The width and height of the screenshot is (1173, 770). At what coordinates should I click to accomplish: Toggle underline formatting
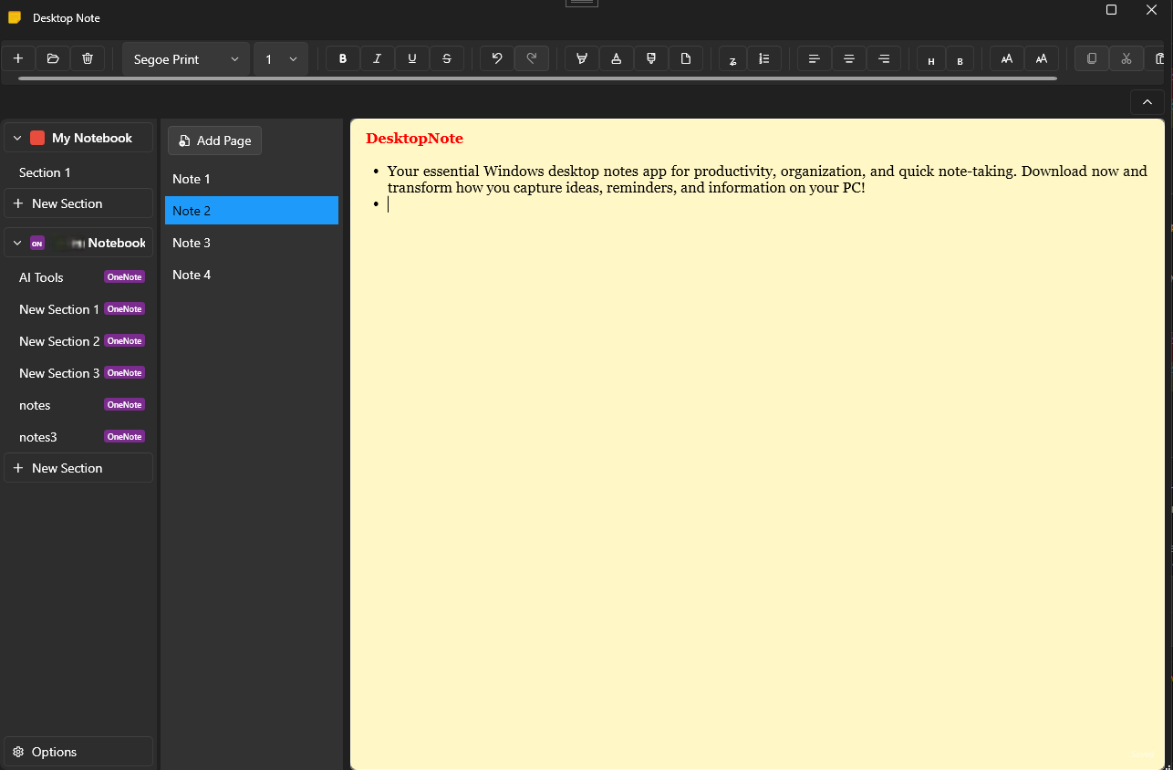(412, 58)
